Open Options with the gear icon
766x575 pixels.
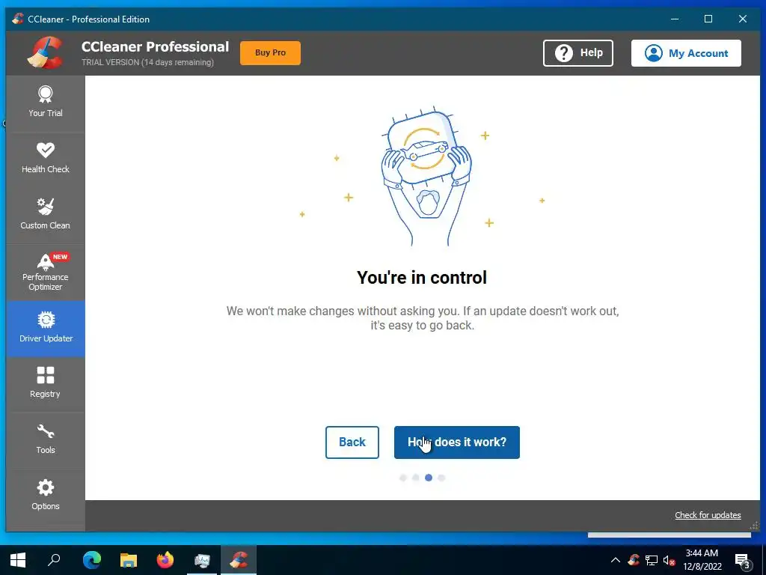pyautogui.click(x=46, y=497)
